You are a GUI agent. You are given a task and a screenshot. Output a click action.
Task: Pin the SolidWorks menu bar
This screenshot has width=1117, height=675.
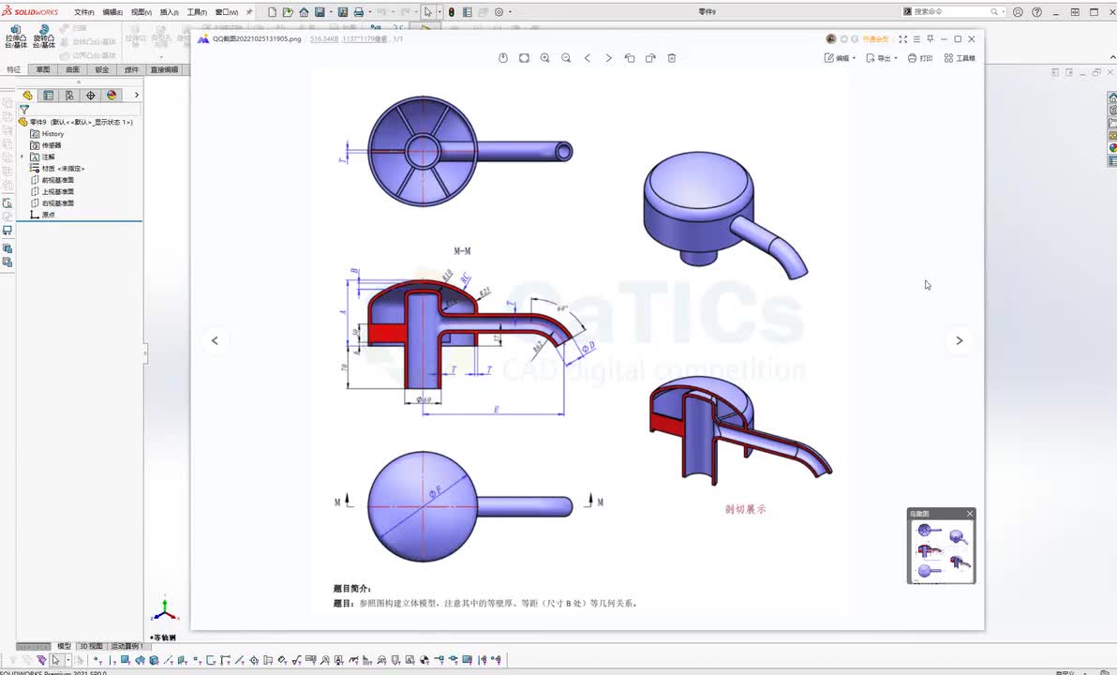[x=248, y=12]
